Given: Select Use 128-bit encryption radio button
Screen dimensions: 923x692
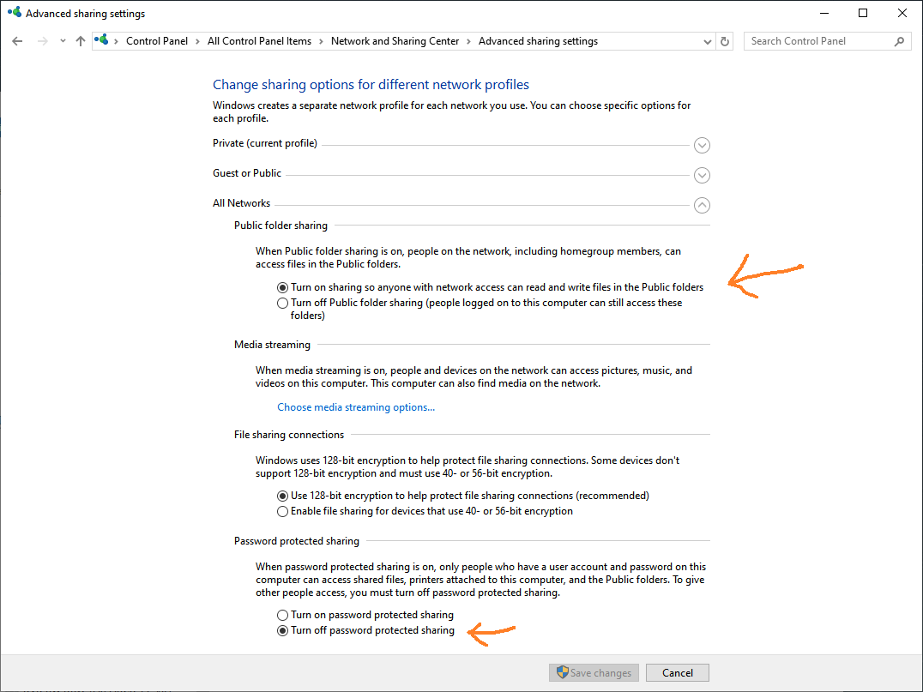Looking at the screenshot, I should click(x=282, y=496).
